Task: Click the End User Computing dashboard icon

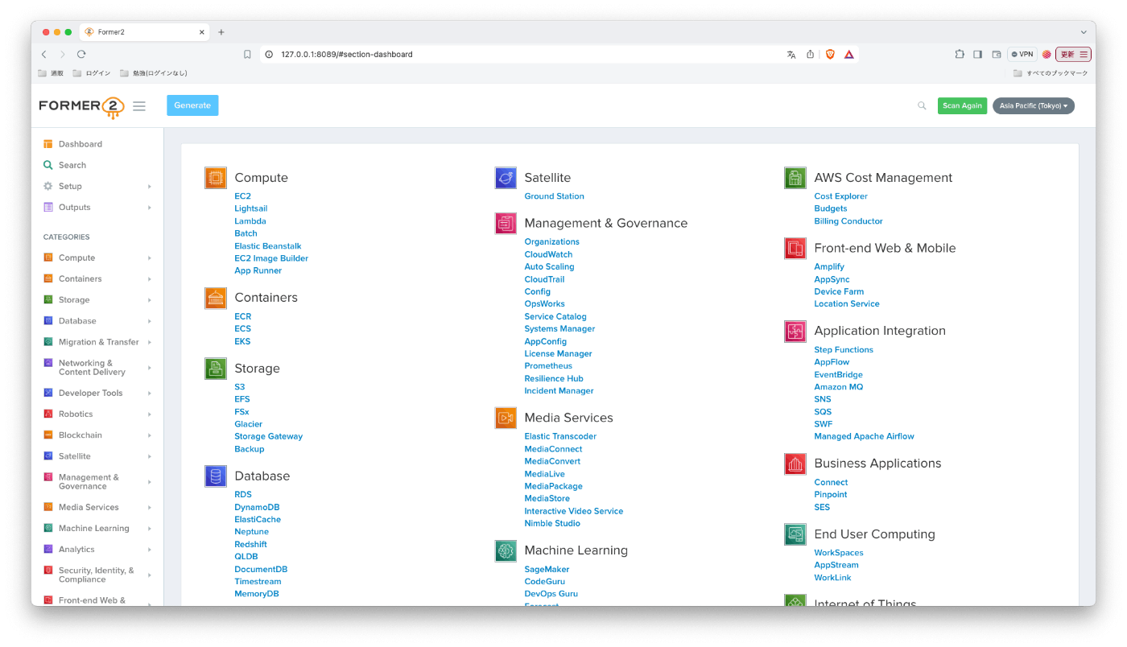Action: pos(795,534)
